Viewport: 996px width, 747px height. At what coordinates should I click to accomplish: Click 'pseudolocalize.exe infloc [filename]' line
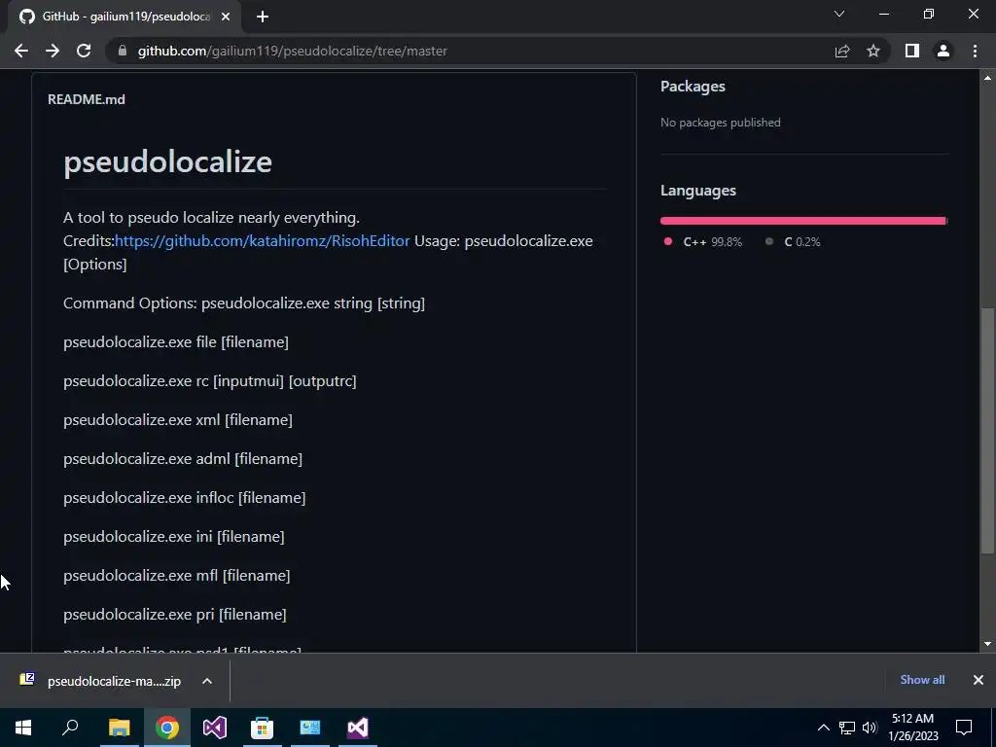184,497
